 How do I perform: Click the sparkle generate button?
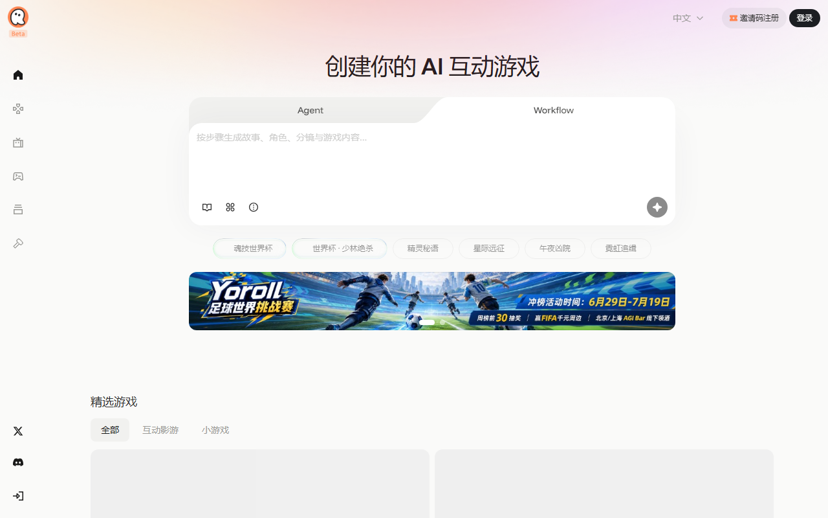tap(657, 207)
